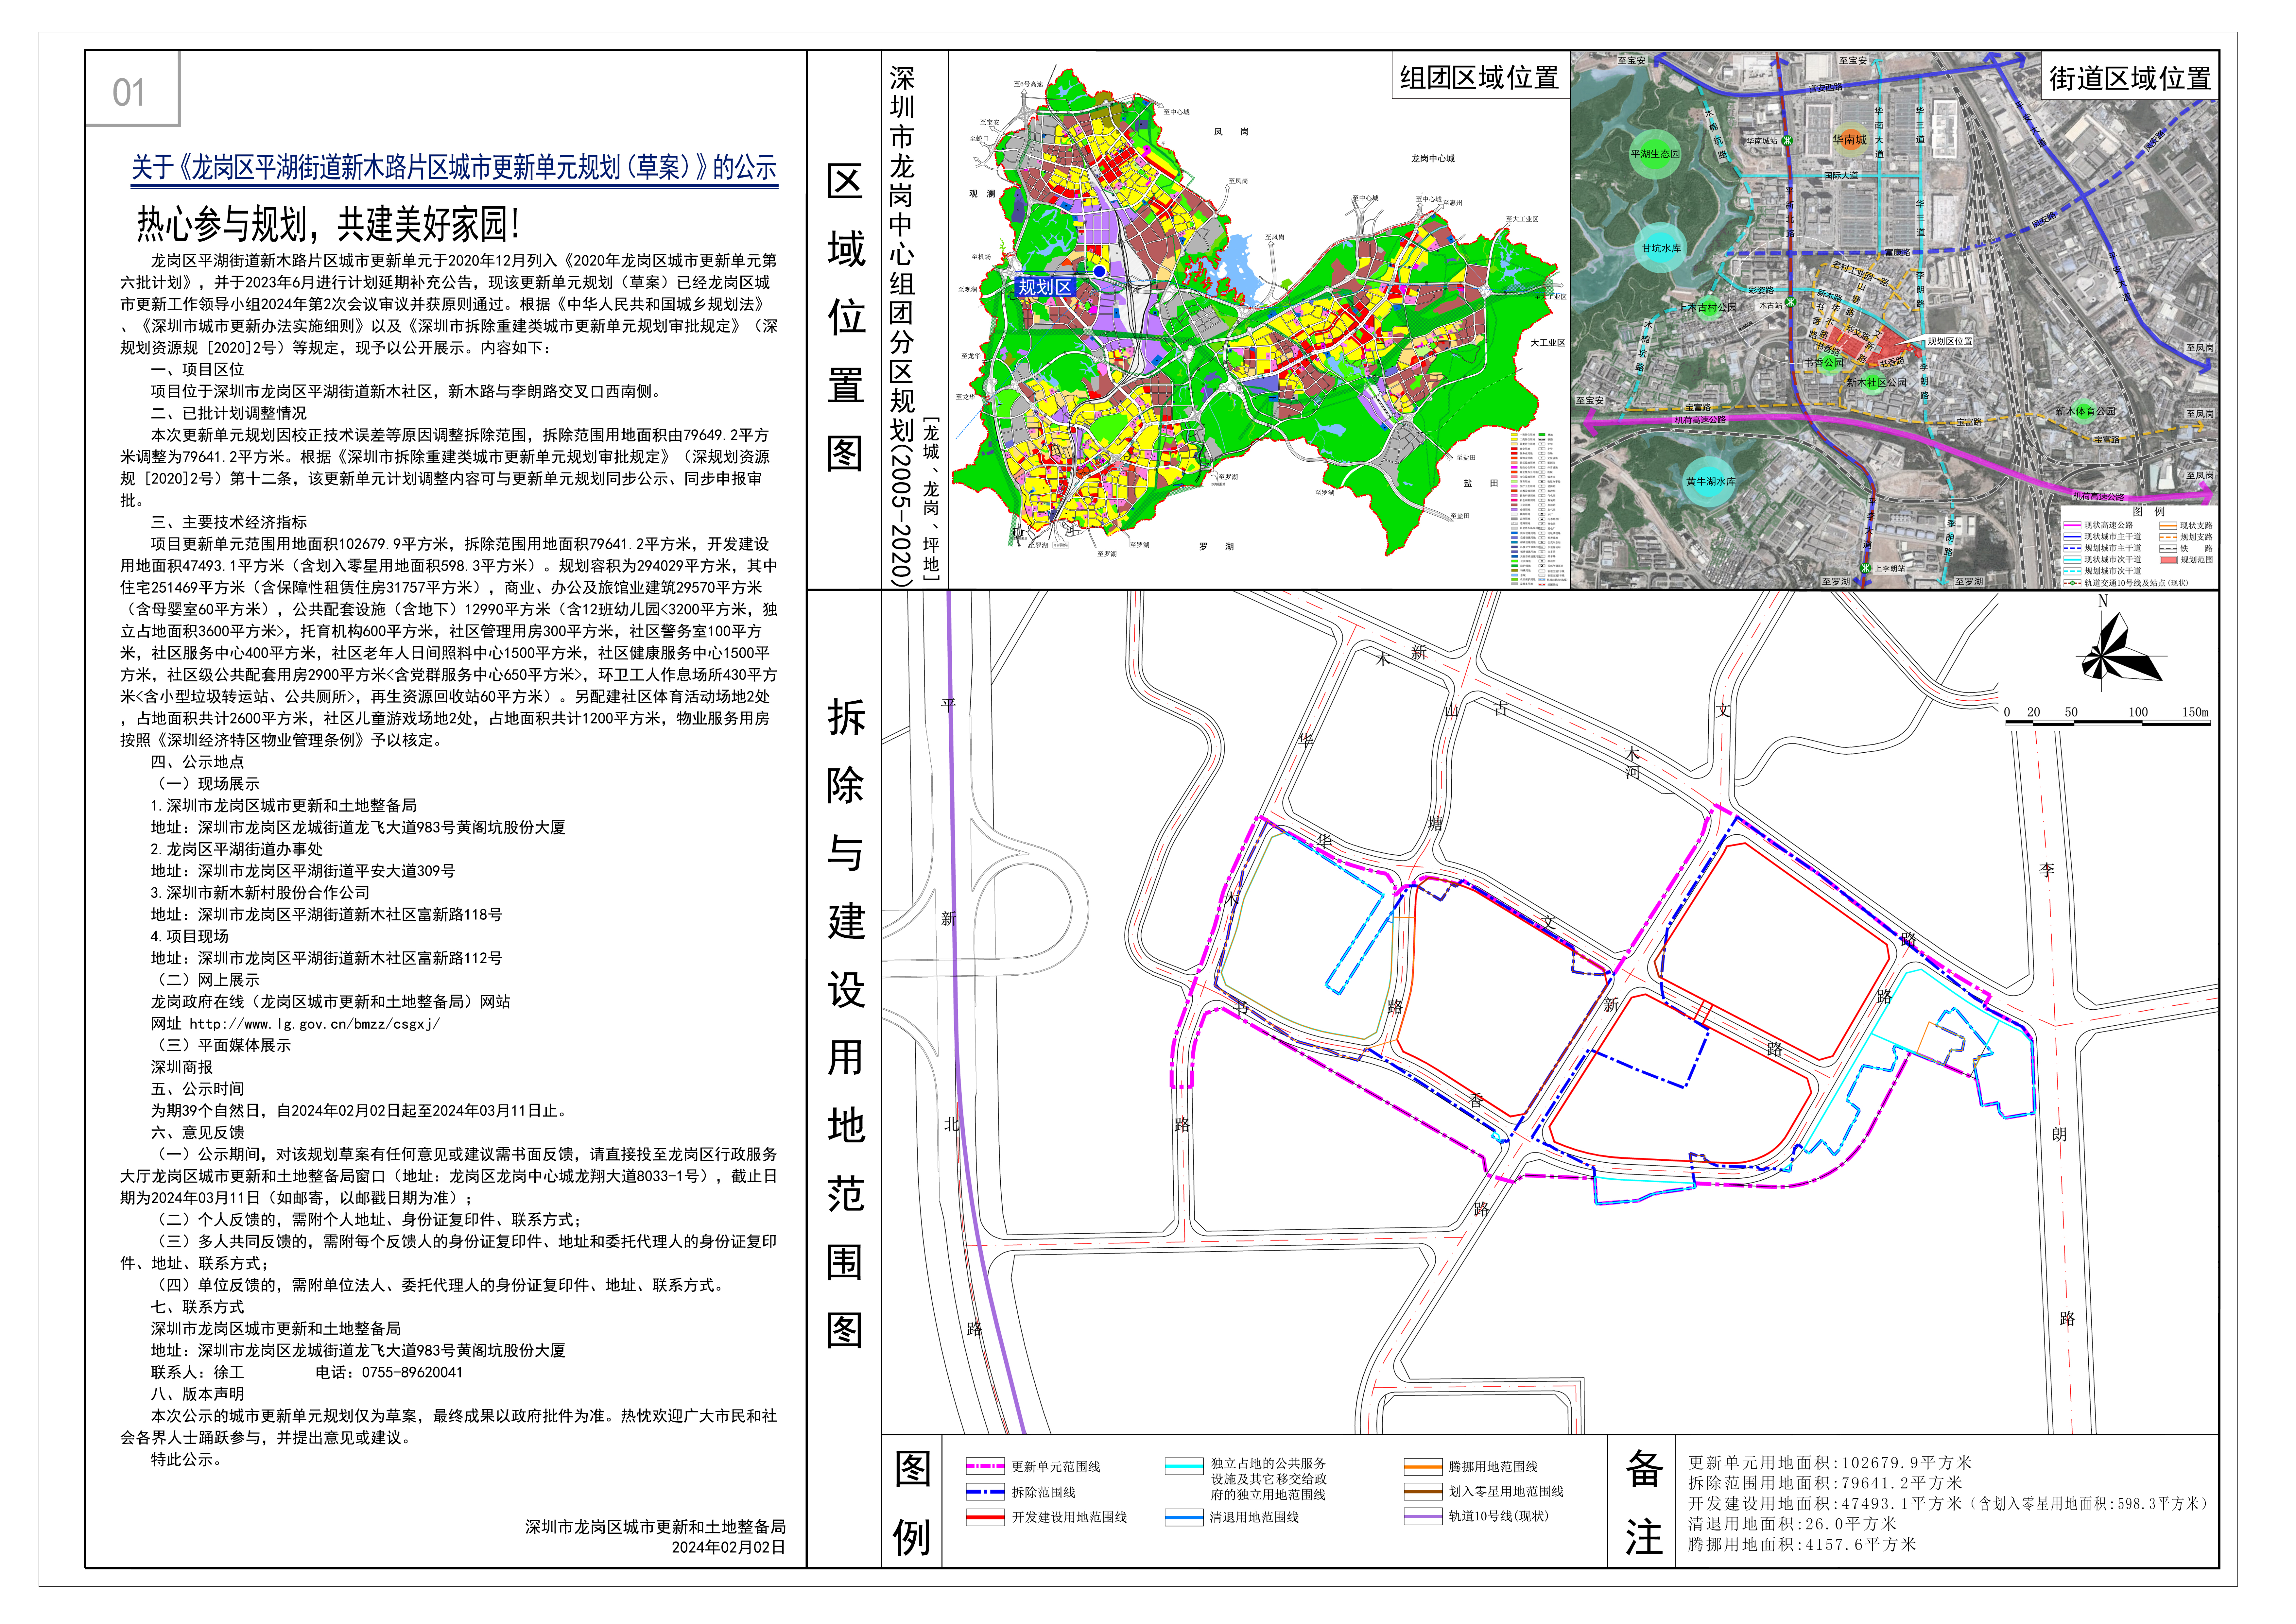Select the 规划区 blue label on map
This screenshot has width=2296, height=1624.
click(1045, 287)
